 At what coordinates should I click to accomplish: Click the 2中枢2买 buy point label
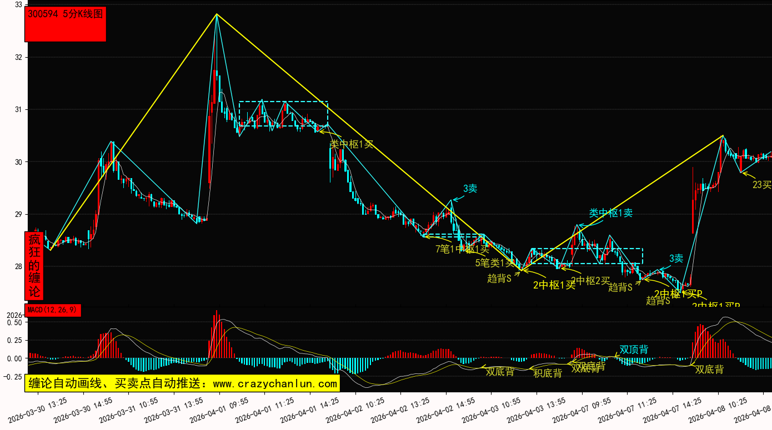590,281
